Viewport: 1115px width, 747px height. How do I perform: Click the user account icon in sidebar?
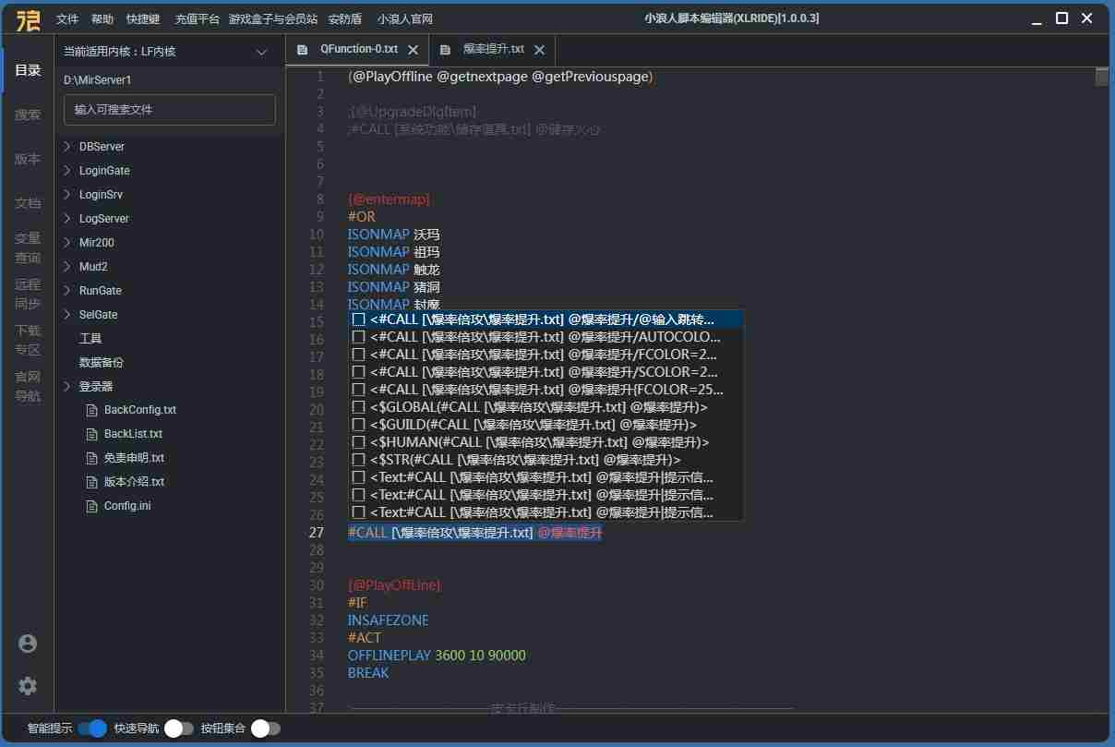28,644
